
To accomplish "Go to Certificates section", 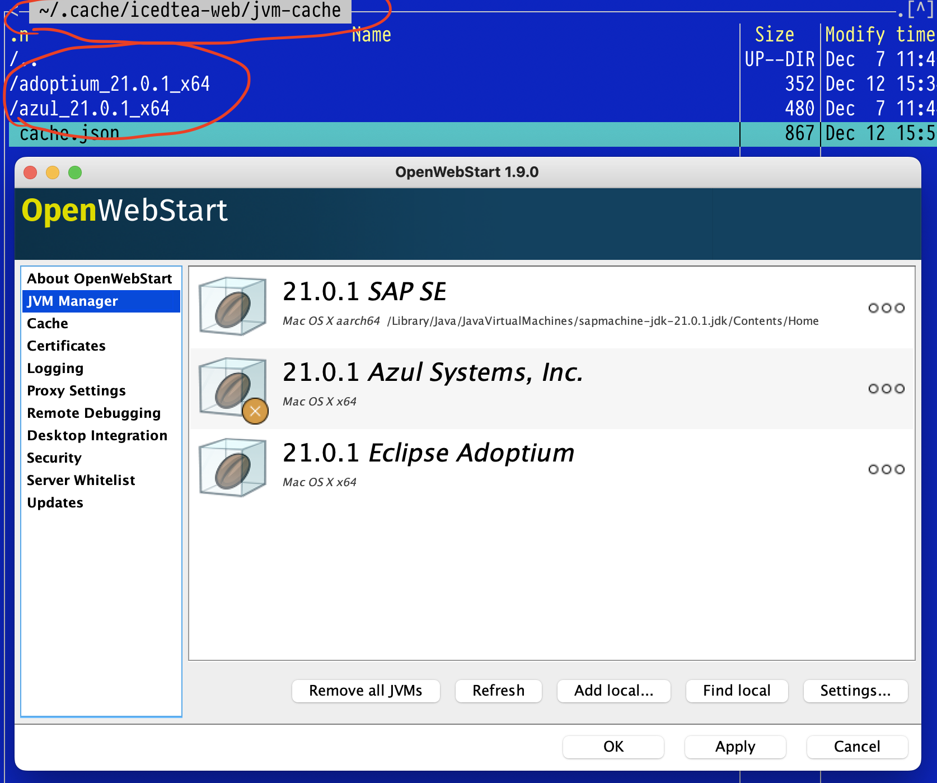I will coord(101,346).
